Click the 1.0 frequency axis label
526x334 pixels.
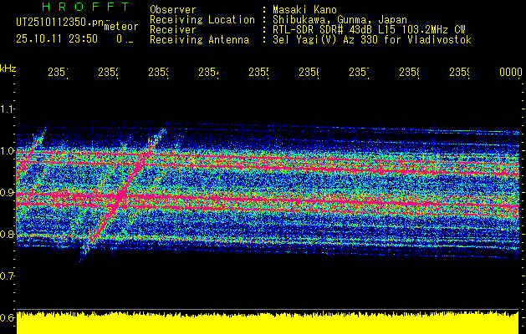[x=7, y=150]
